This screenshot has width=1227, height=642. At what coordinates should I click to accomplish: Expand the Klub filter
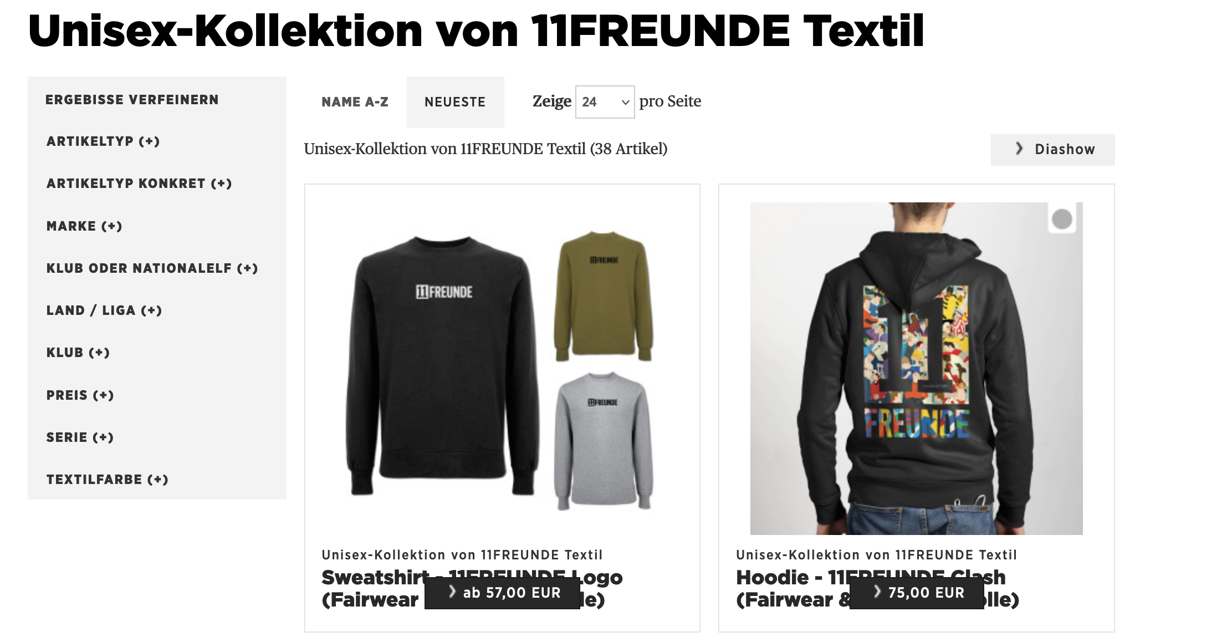pos(78,353)
